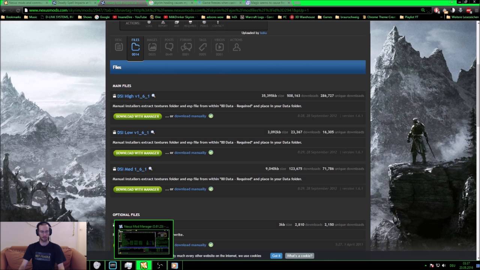Open the DSI High v1_6_1 file link
480x270 pixels.
[133, 96]
